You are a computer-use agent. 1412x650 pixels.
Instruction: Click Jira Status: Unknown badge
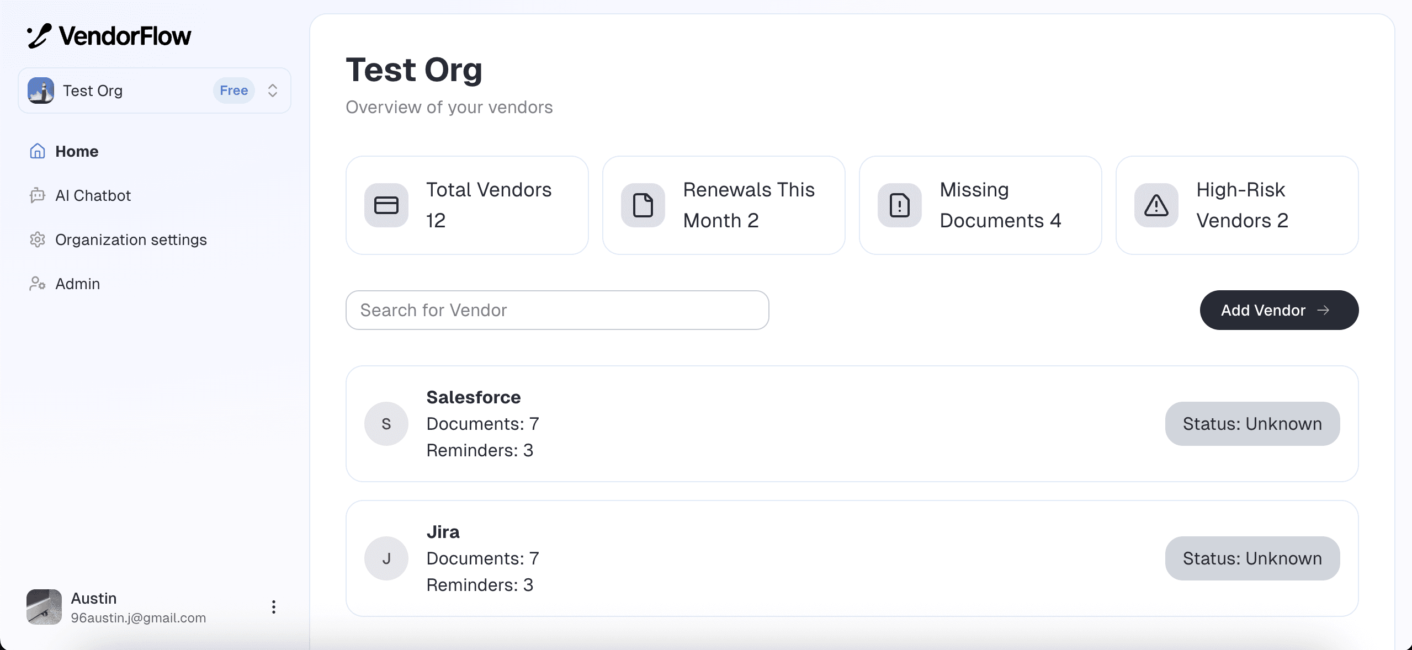pyautogui.click(x=1252, y=558)
